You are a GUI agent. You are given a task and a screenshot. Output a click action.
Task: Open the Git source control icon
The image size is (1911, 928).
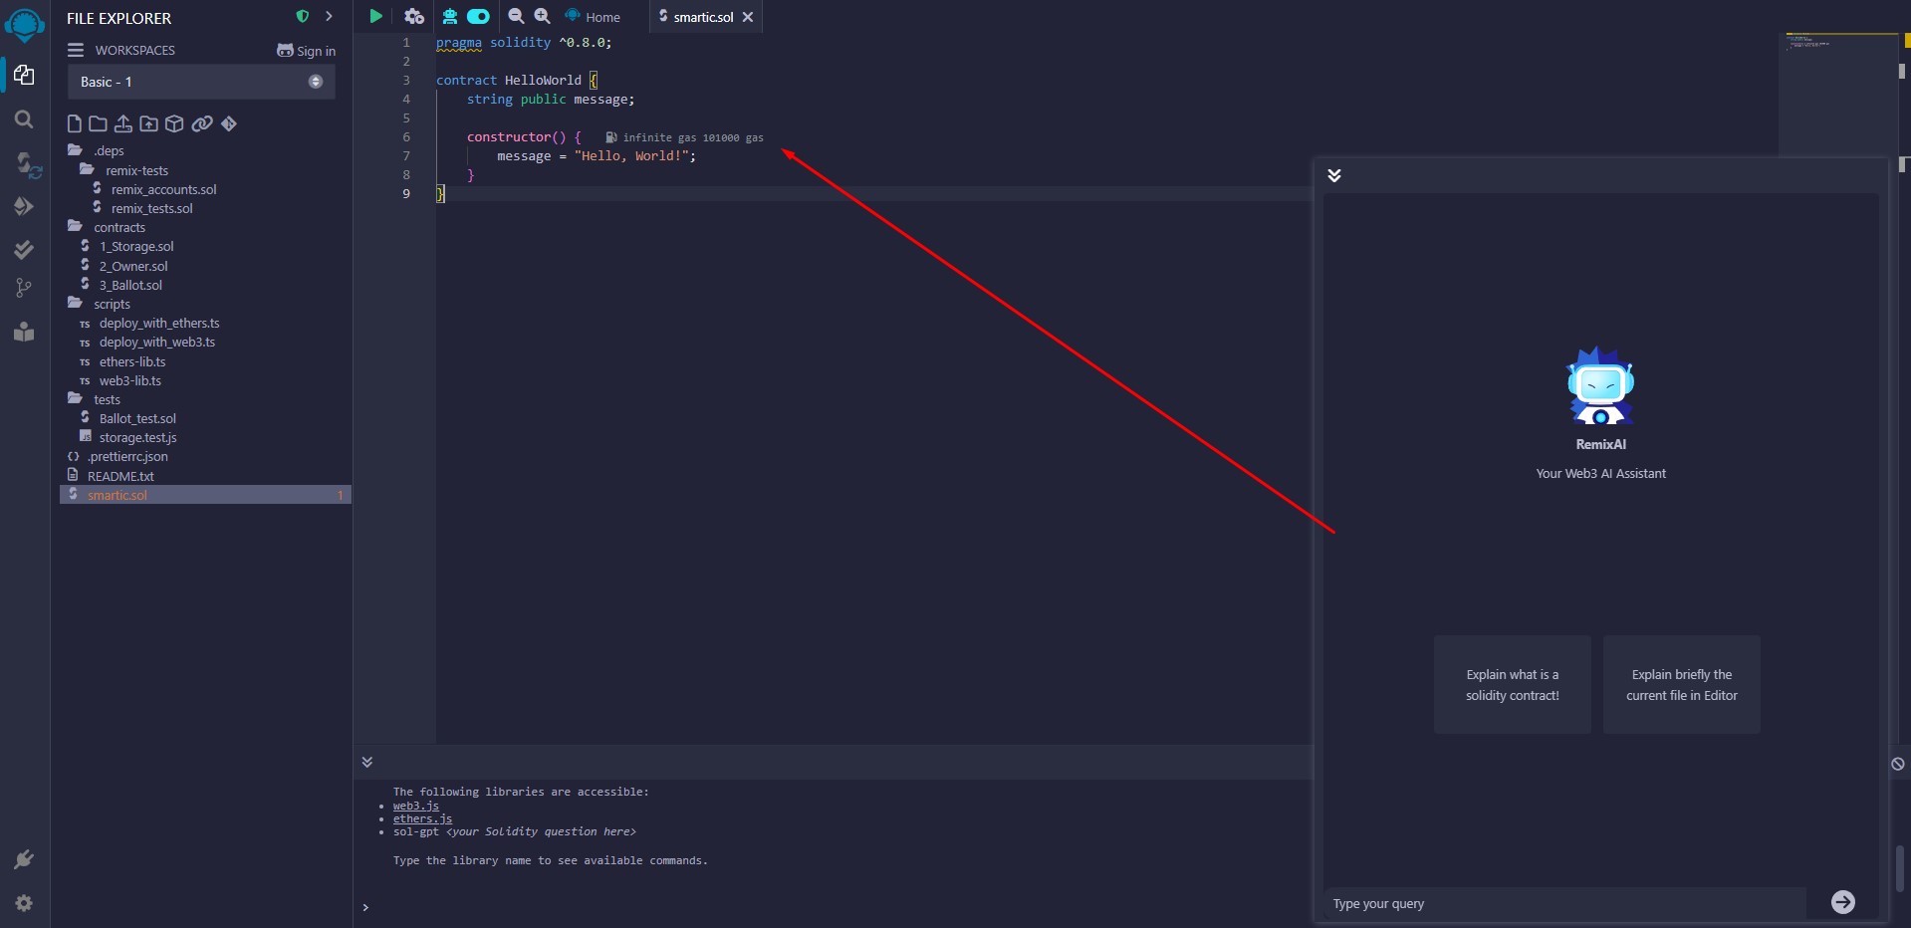(24, 289)
